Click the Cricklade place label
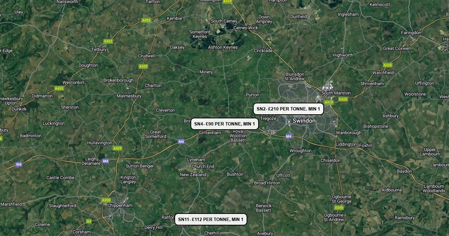Image resolution: width=449 pixels, height=236 pixels. (x=263, y=51)
